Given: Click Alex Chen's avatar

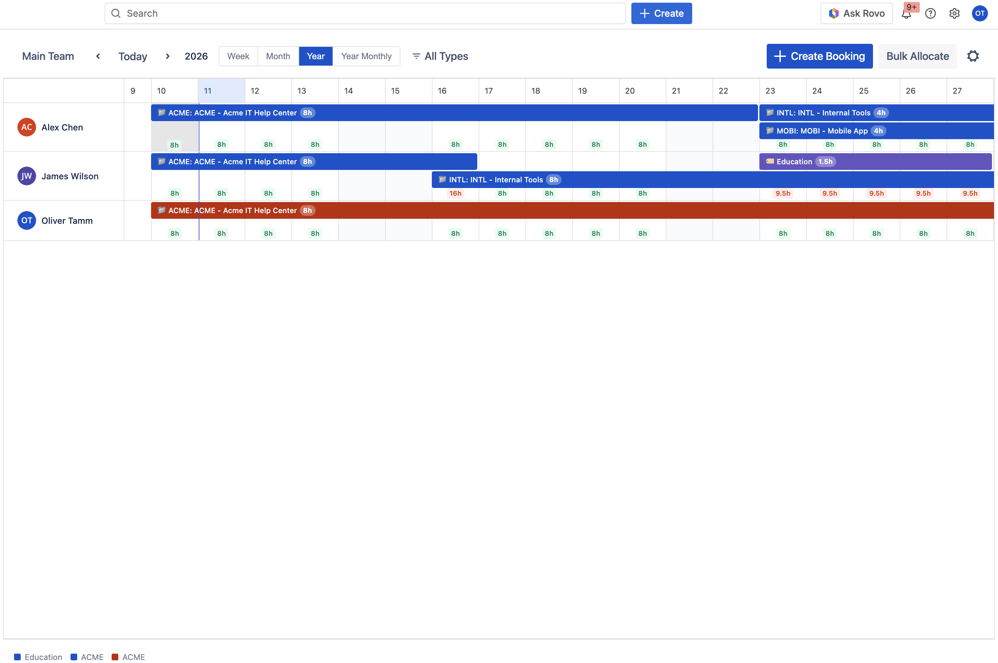Looking at the screenshot, I should coord(27,127).
